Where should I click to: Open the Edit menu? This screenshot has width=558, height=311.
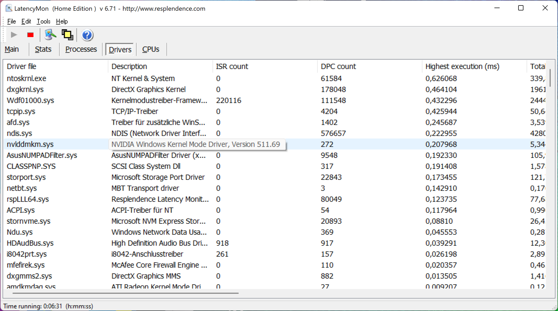(26, 21)
